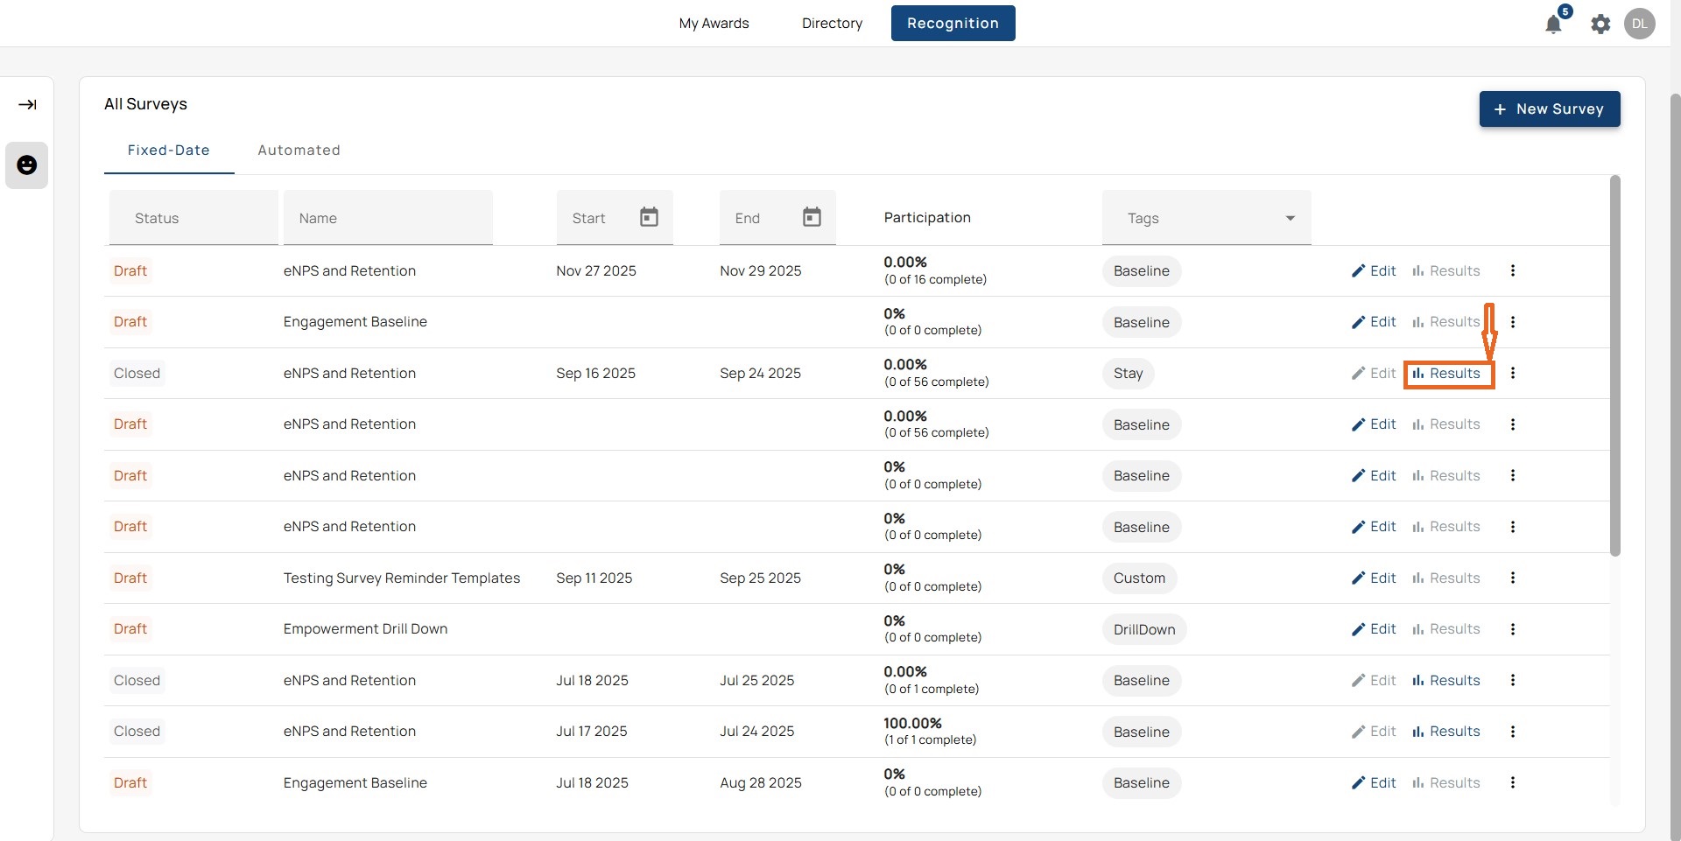Open more options for Sep 16 2025 survey
The width and height of the screenshot is (1681, 841).
(x=1512, y=373)
